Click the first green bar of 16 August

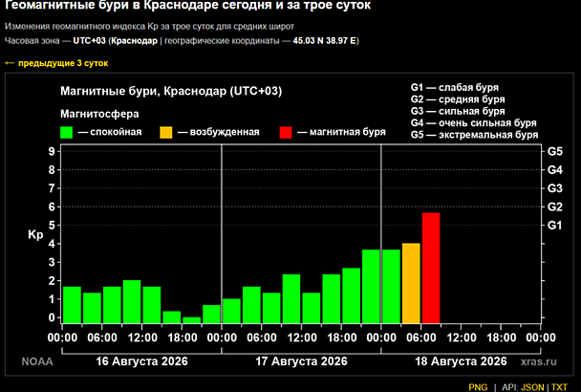[72, 305]
